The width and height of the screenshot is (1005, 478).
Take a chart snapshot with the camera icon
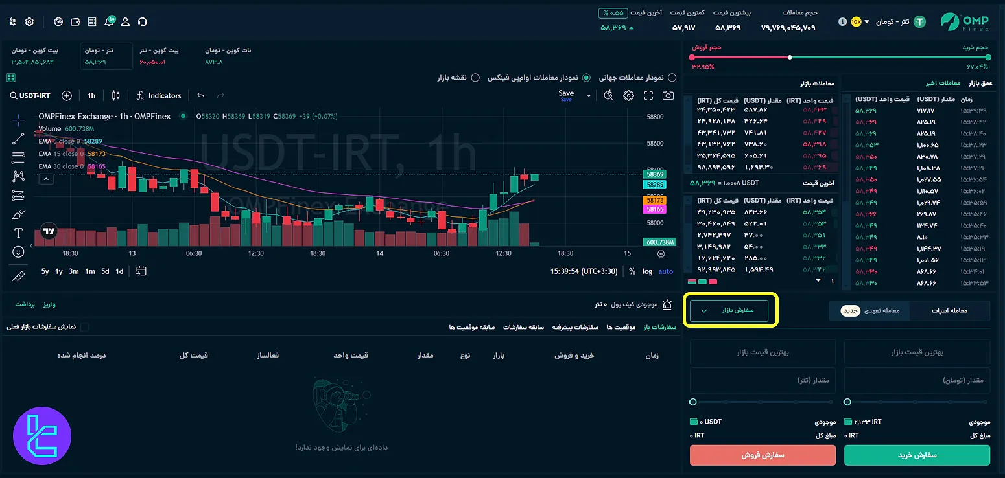[668, 95]
